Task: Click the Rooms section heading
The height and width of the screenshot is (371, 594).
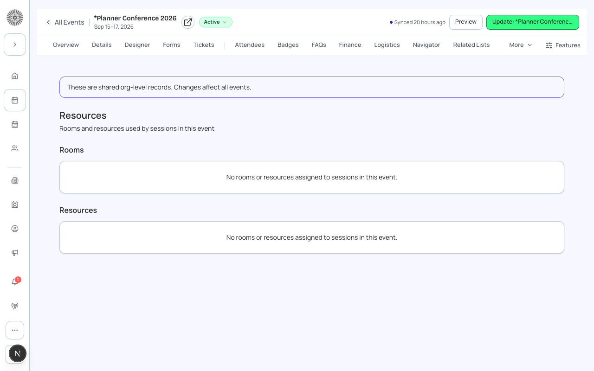Action: 71,150
